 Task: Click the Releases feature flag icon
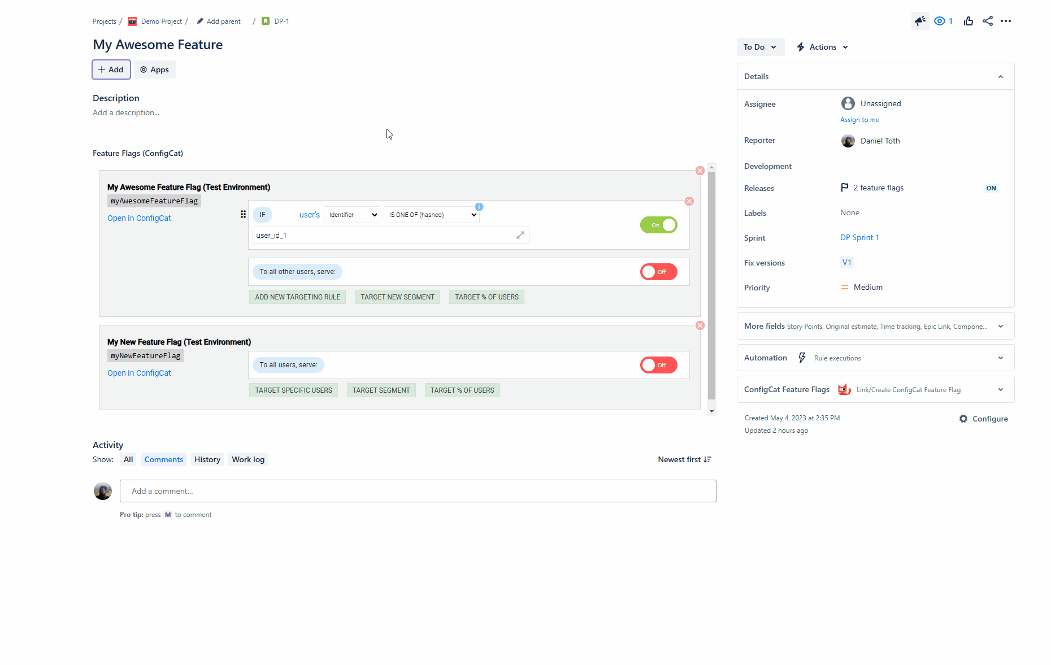[844, 187]
